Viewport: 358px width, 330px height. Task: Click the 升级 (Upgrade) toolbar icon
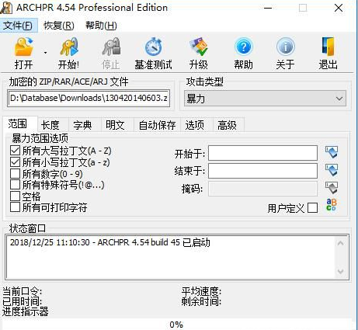click(x=198, y=47)
